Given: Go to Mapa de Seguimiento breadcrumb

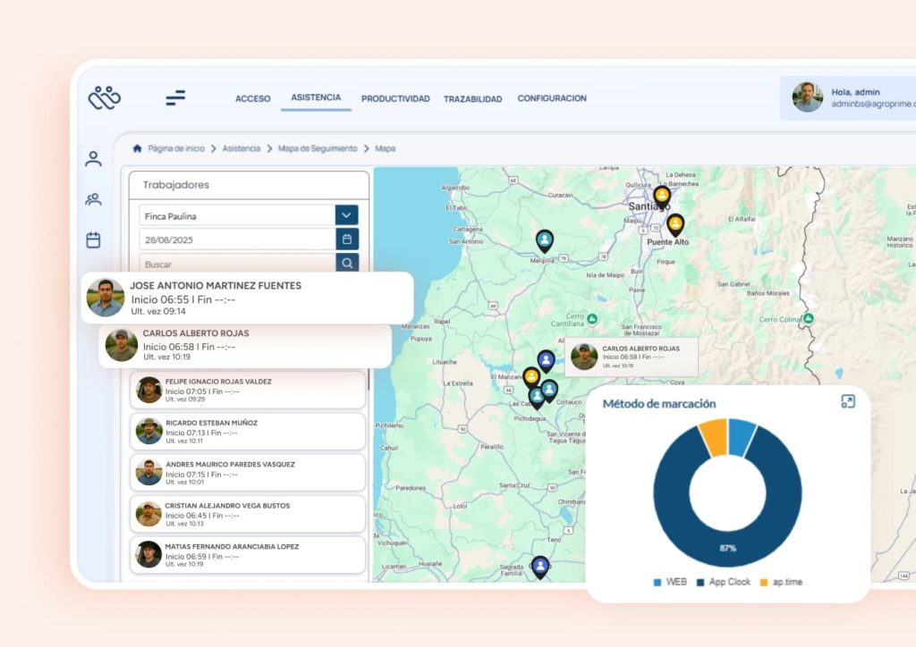Looking at the screenshot, I should click(317, 148).
